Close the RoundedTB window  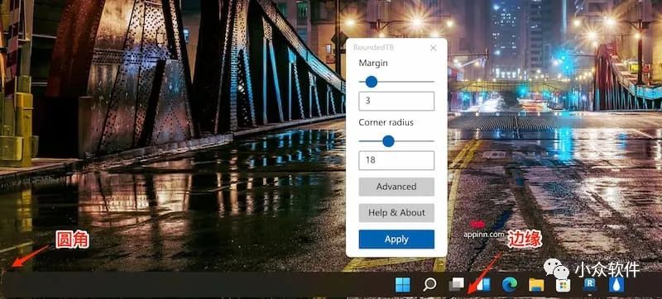[433, 48]
